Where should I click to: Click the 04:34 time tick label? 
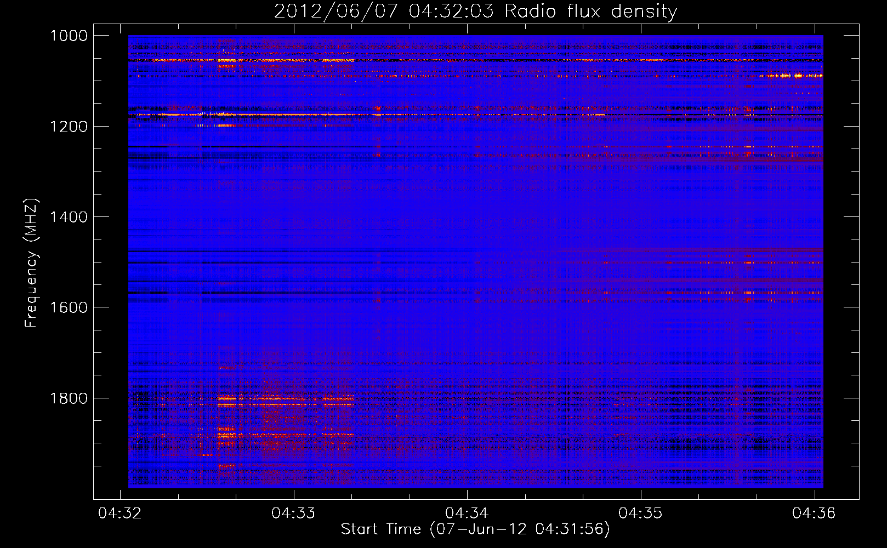(x=467, y=513)
